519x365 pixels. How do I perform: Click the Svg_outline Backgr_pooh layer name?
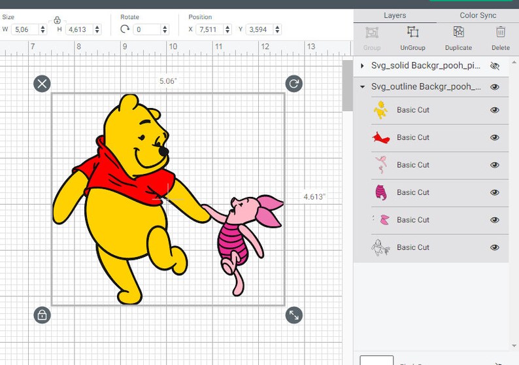coord(426,87)
